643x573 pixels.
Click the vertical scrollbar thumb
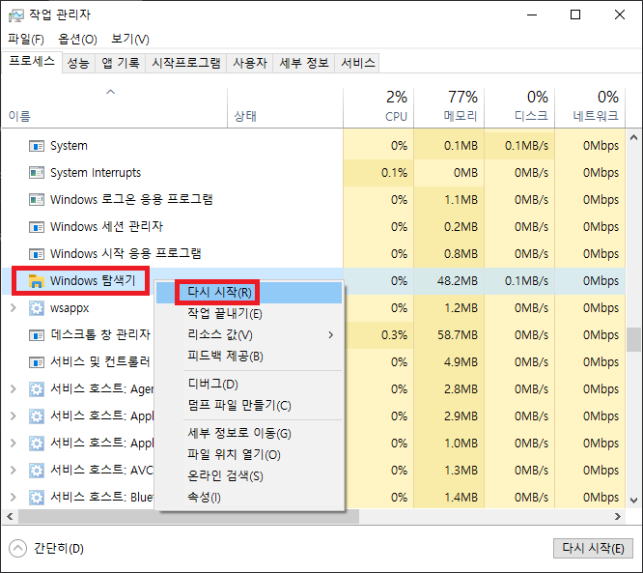point(633,339)
